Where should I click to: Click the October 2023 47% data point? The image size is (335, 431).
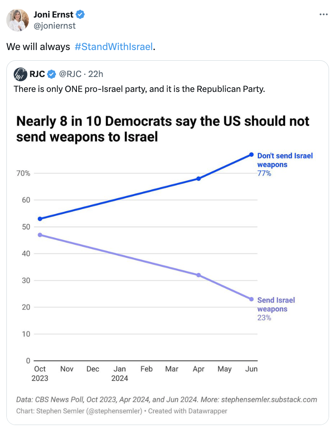(40, 235)
